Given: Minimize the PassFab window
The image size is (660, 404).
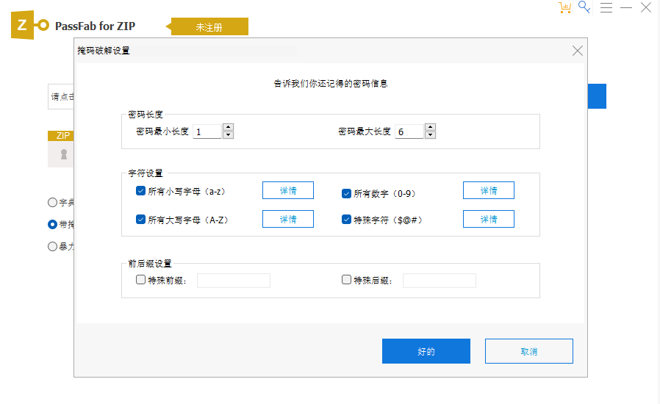Looking at the screenshot, I should pyautogui.click(x=626, y=7).
